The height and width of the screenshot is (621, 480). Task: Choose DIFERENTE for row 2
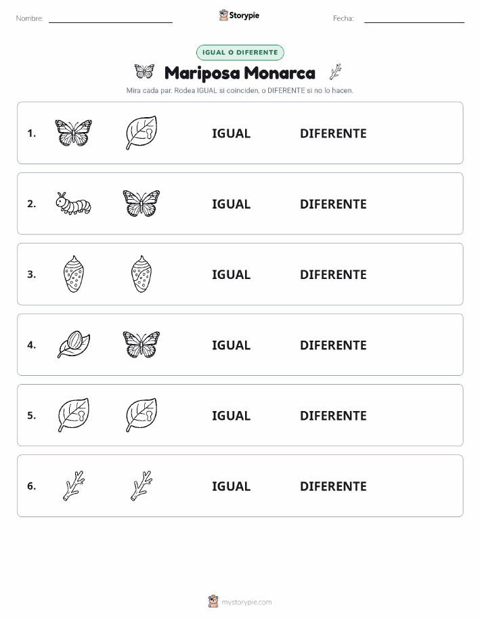click(x=333, y=204)
